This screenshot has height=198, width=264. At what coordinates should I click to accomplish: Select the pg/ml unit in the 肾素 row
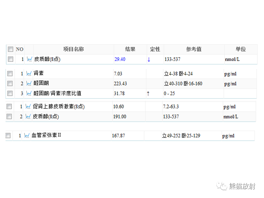coord(230,74)
